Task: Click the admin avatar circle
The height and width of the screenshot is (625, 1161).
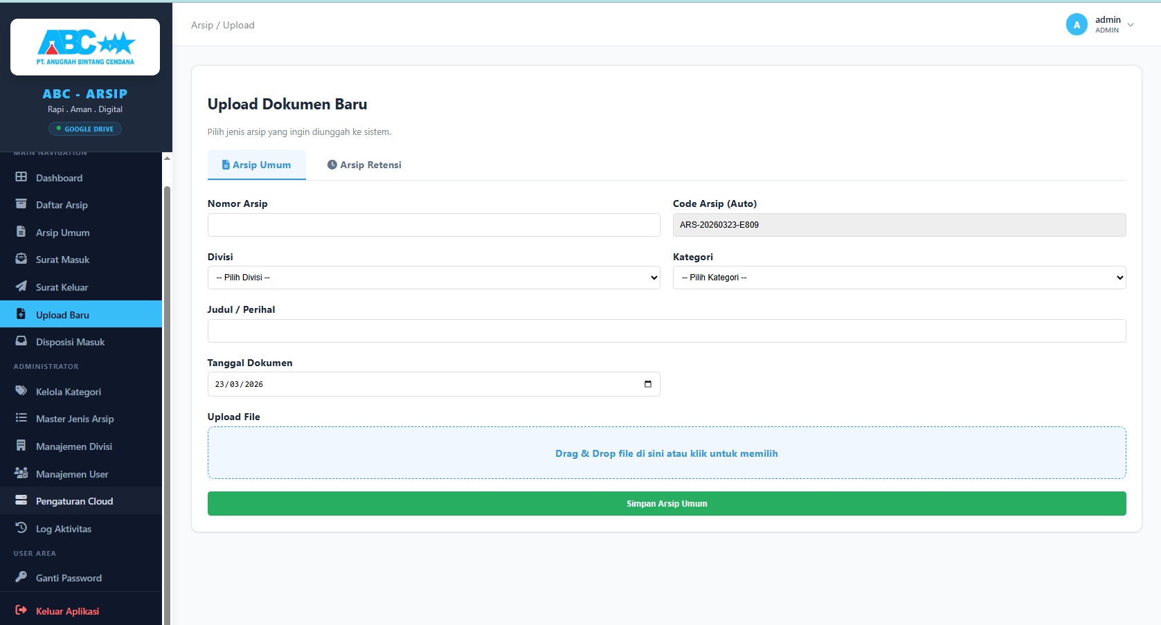Action: (1077, 24)
